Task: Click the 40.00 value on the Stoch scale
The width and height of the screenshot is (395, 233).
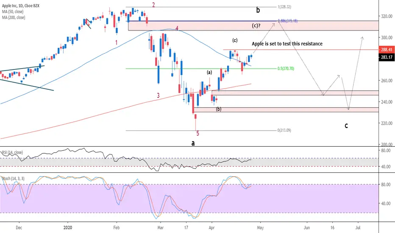Action: pyautogui.click(x=386, y=203)
